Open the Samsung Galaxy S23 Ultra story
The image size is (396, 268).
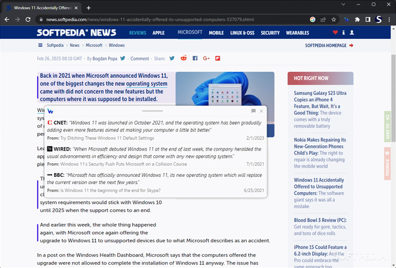pyautogui.click(x=320, y=110)
